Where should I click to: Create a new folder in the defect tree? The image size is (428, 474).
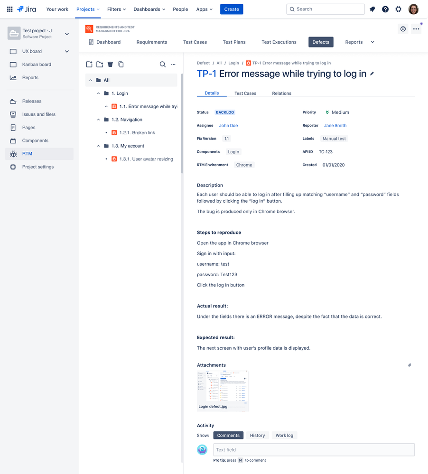(100, 64)
